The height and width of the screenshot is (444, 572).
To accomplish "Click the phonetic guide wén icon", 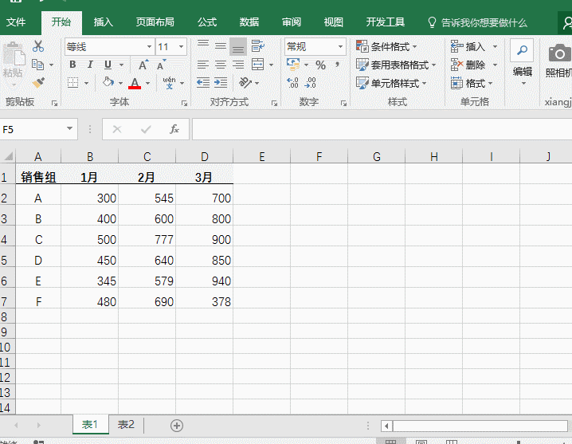I will tap(169, 83).
